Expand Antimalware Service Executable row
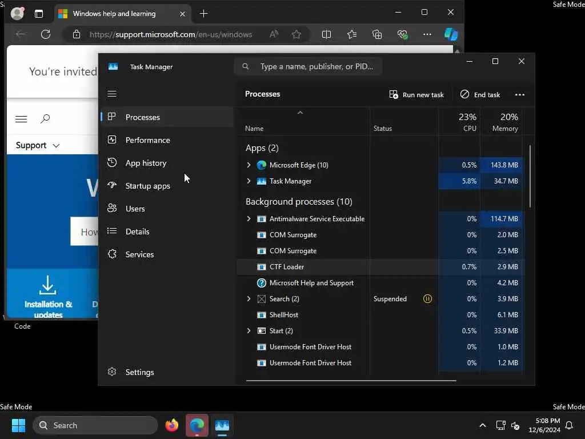 click(x=249, y=218)
